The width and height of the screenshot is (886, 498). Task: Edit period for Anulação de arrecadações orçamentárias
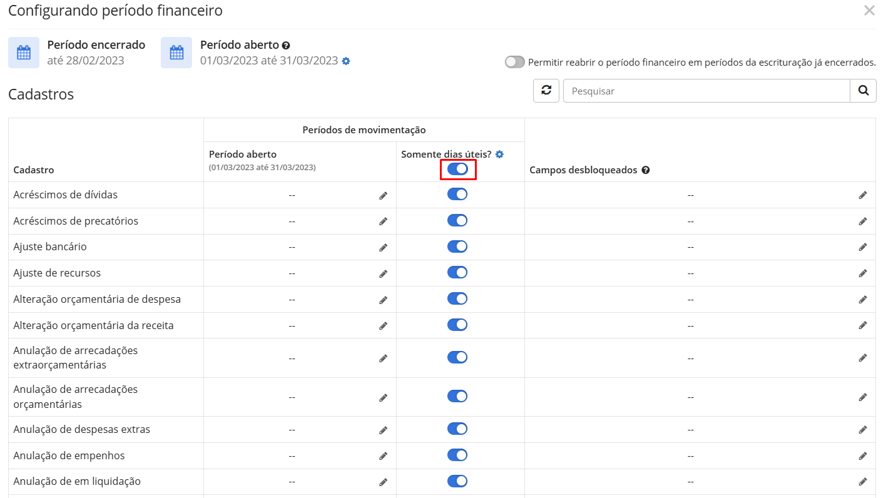[383, 397]
